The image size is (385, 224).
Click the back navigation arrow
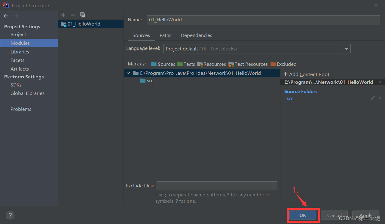pyautogui.click(x=6, y=16)
